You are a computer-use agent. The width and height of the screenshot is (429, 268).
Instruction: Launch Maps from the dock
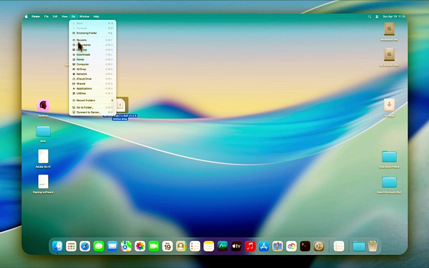[126, 246]
